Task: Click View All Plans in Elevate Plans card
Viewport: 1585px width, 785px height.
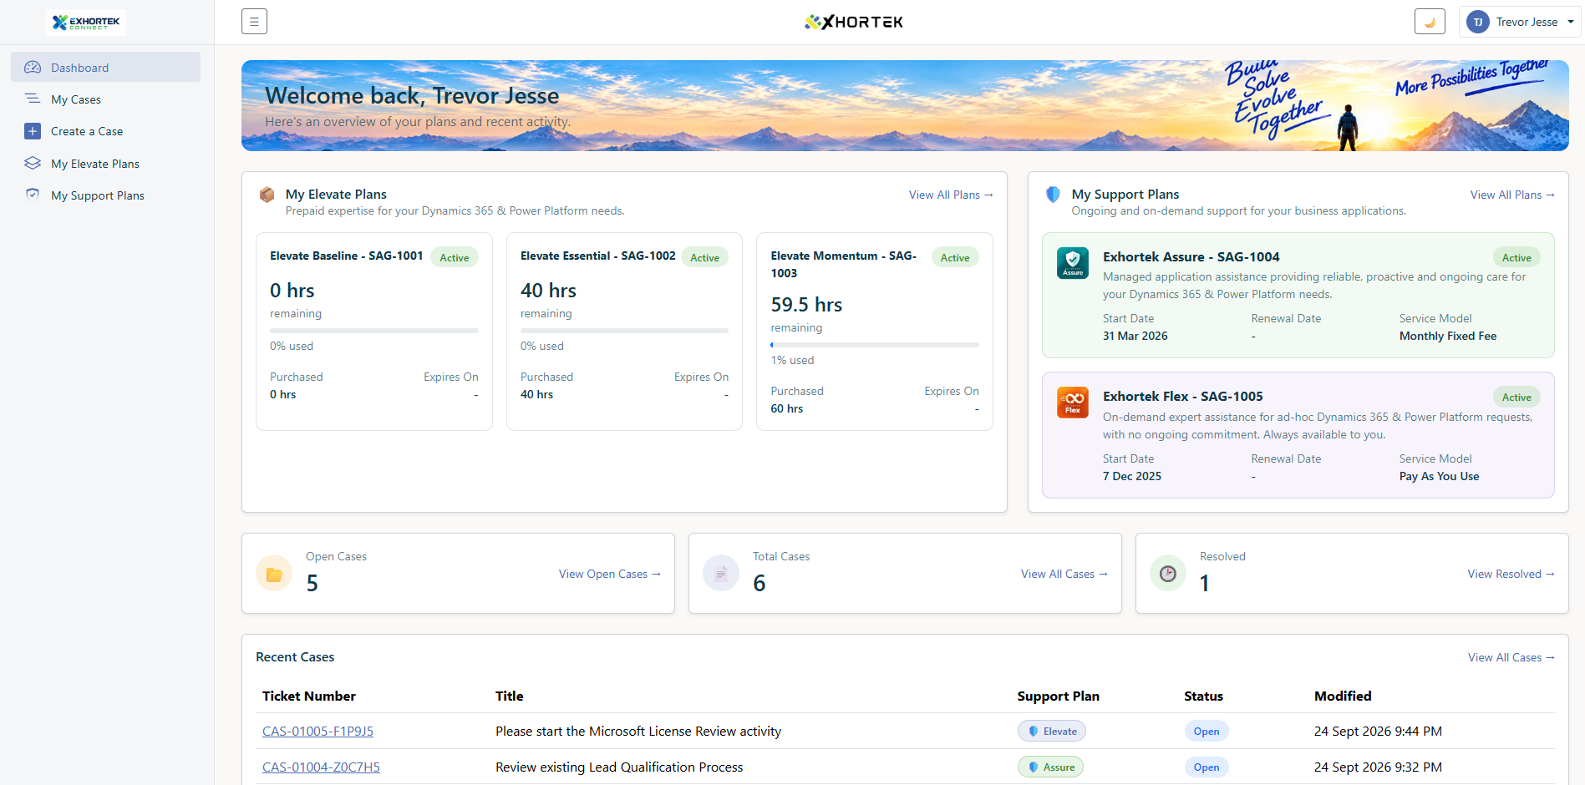Action: 951,195
